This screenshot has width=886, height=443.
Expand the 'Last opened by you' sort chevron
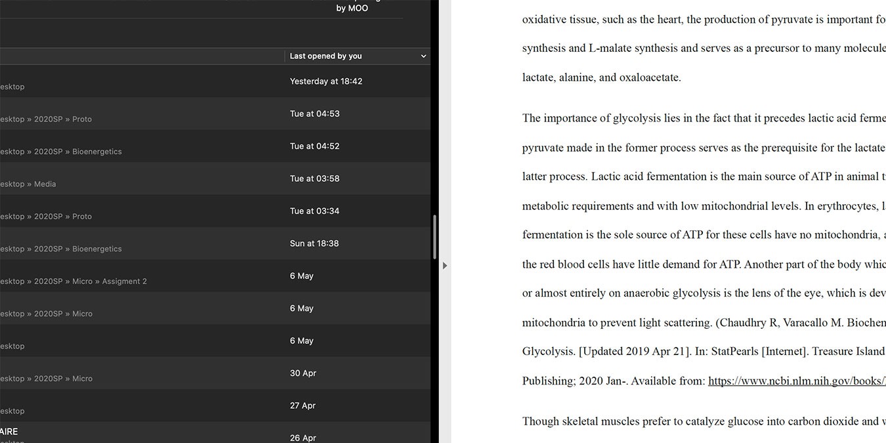pyautogui.click(x=423, y=56)
